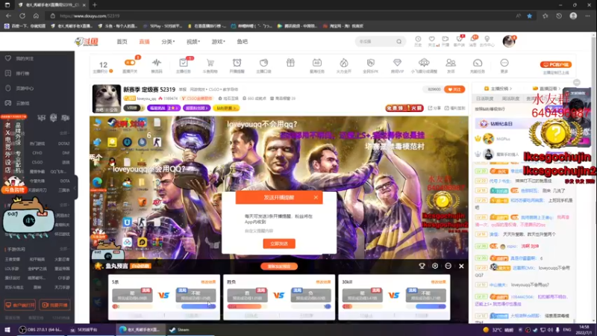Image resolution: width=597 pixels, height=336 pixels.
Task: Click the search magnifier icon
Action: tap(398, 42)
